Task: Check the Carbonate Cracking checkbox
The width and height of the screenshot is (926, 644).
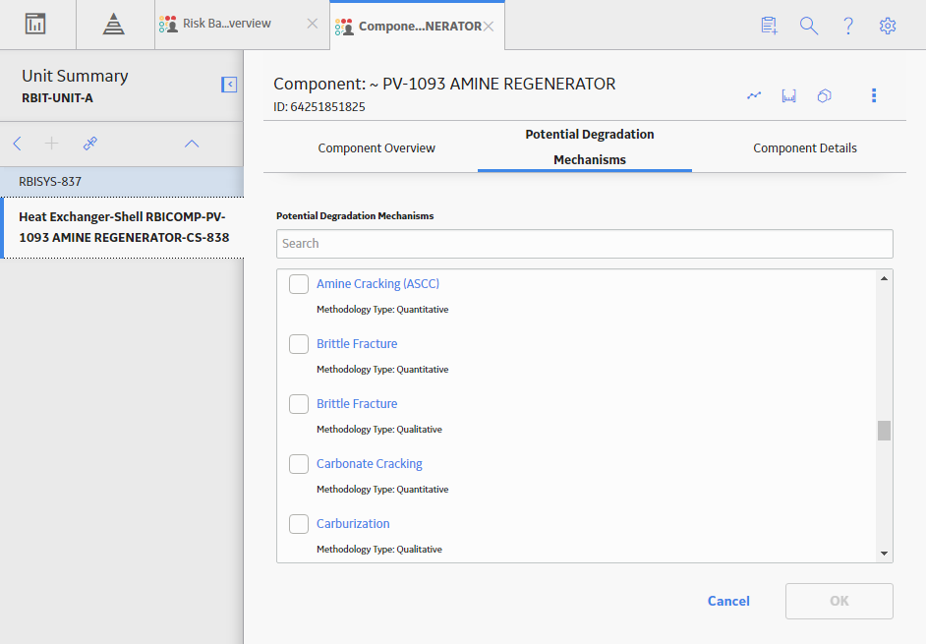Action: click(x=299, y=464)
